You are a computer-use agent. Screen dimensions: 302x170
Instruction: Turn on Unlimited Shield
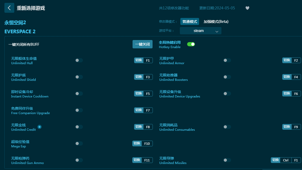pos(79,77)
